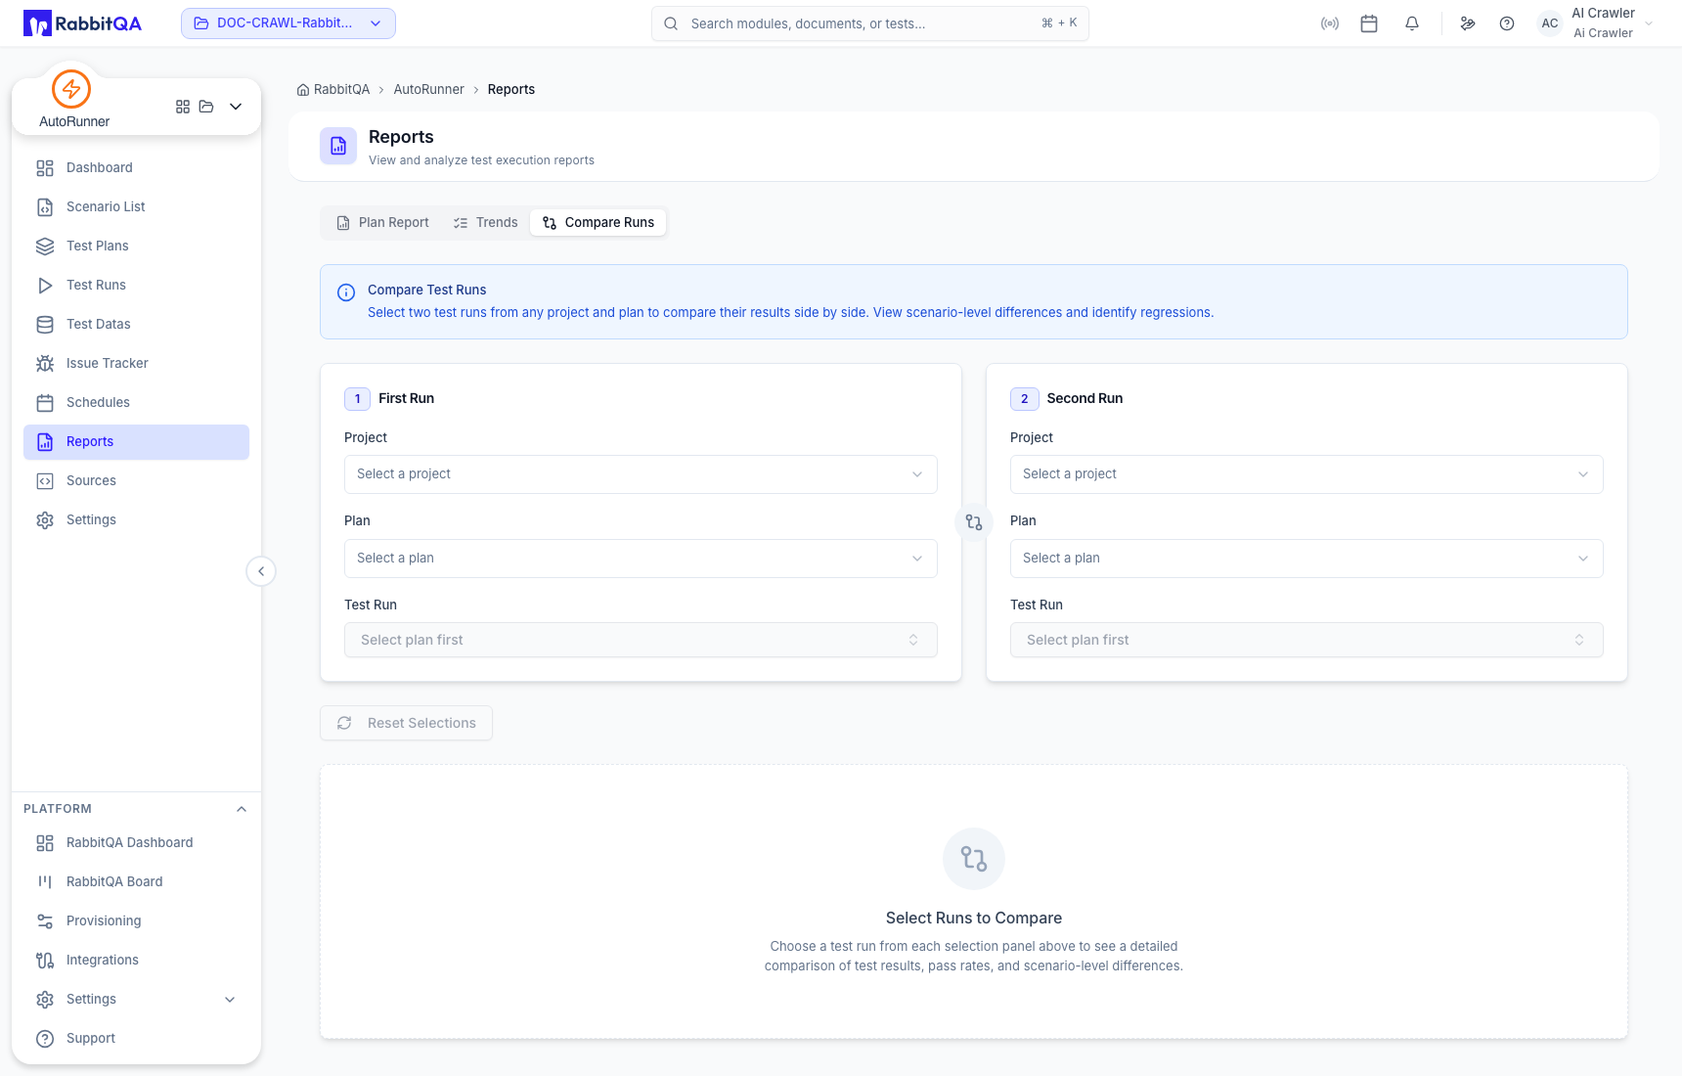
Task: Click the Select Runs to Compare heading
Action: coord(974,918)
